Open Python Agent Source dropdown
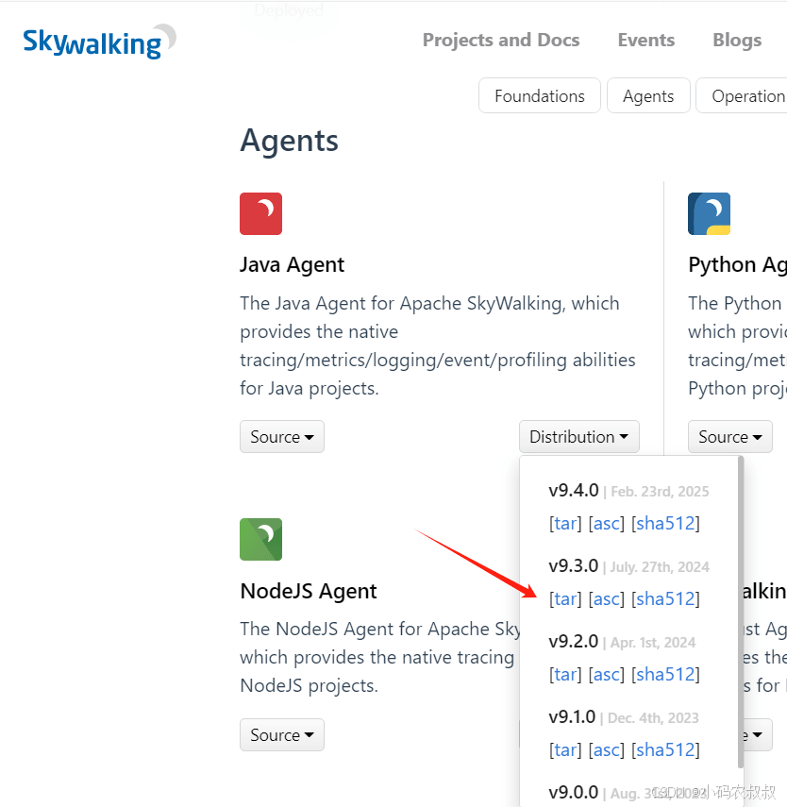This screenshot has height=807, width=787. tap(729, 436)
